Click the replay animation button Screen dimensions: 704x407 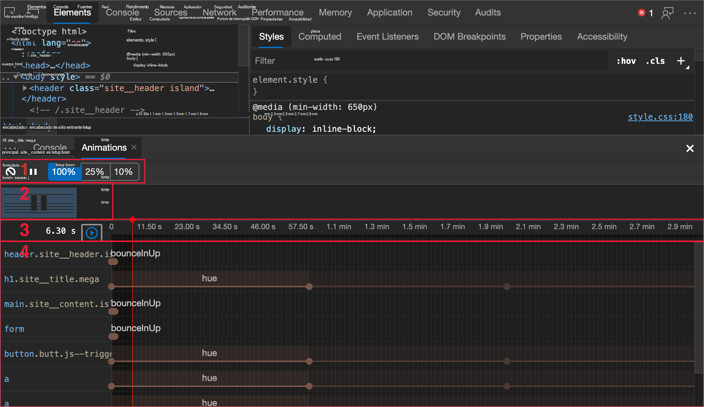(x=91, y=233)
